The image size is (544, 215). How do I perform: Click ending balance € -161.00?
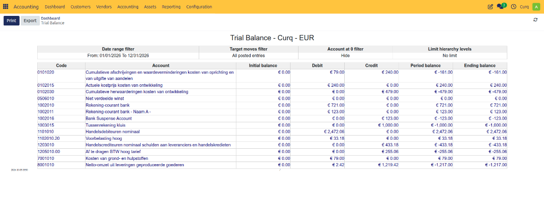point(497,72)
